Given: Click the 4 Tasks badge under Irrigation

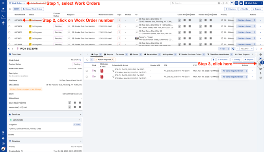Looking at the screenshot, I should (x=77, y=125).
